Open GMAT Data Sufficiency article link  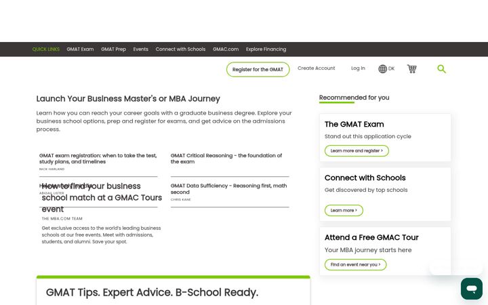coord(229,188)
